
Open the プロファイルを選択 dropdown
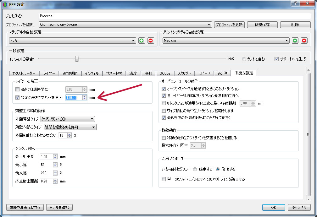(x=125, y=24)
